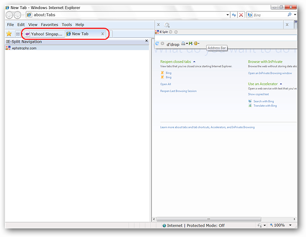This screenshot has height=237, width=306.
Task: Click IE Split pane back arrow
Action: click(x=171, y=32)
